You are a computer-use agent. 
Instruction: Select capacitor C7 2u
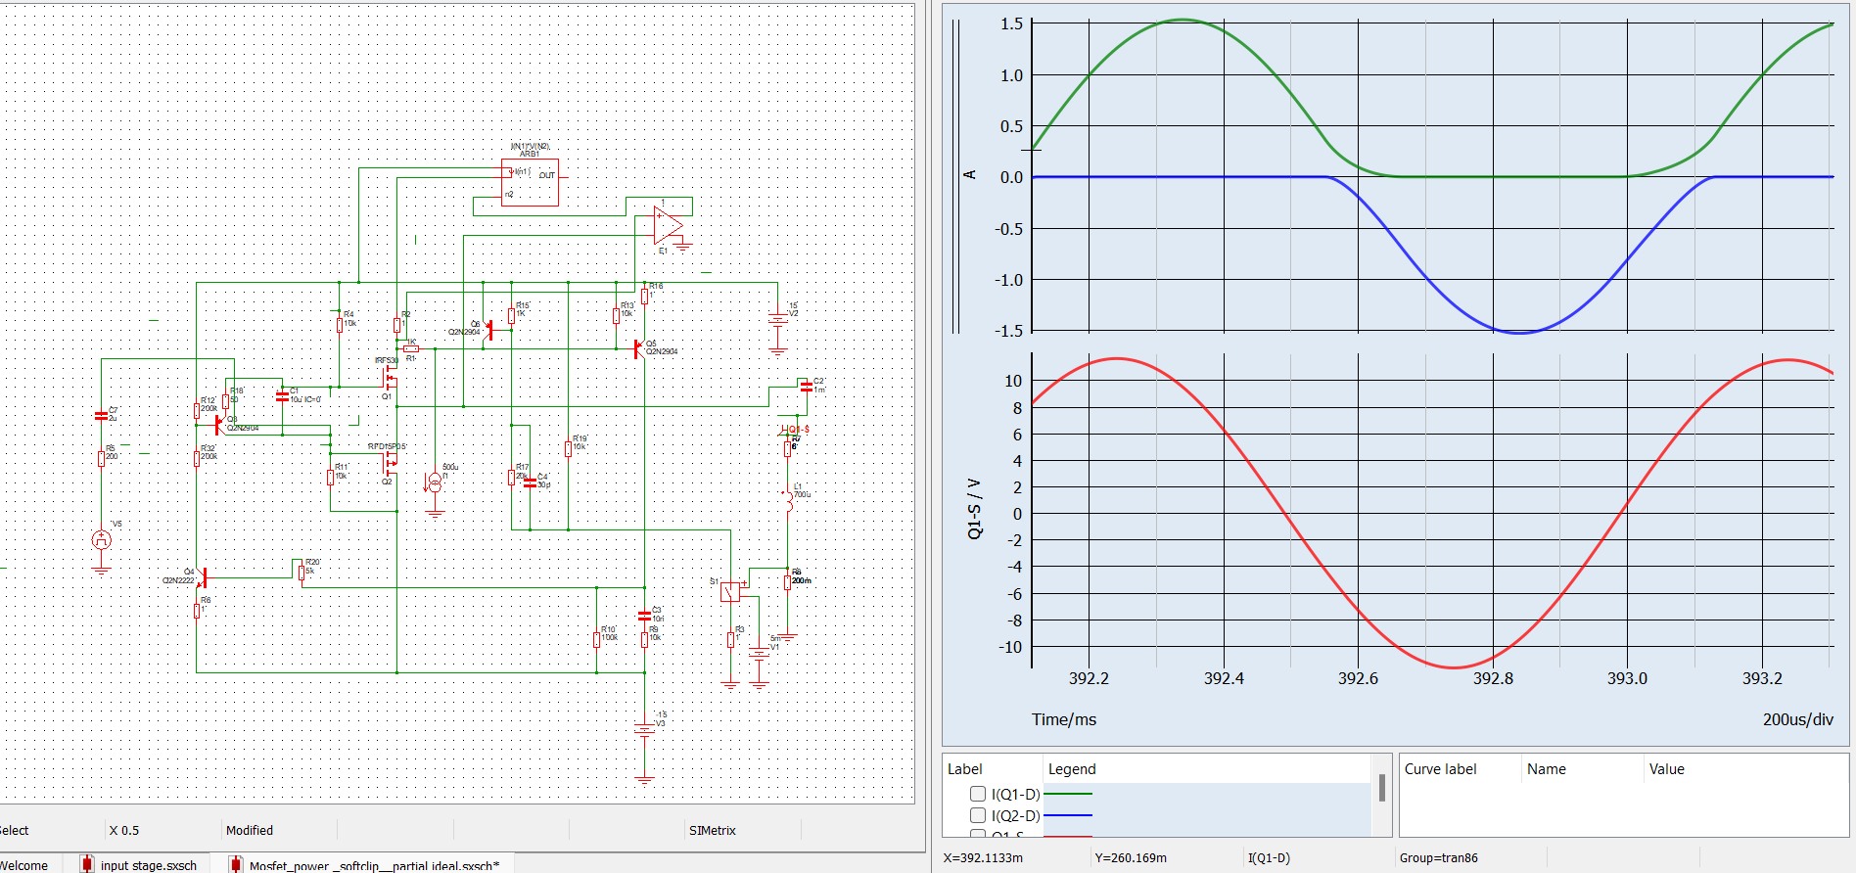101,416
